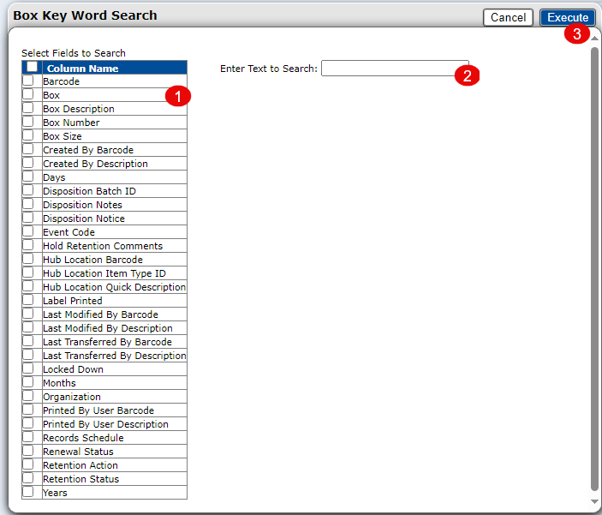Click the scrollbar down arrow

pos(594,501)
